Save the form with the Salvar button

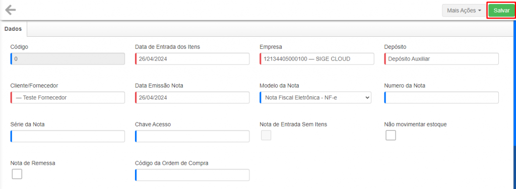501,11
